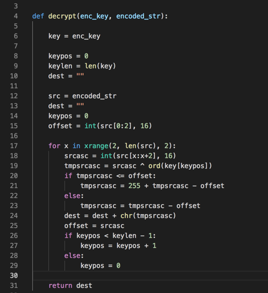Click line number 12 in the gutter
The image size is (268, 293).
(14, 96)
